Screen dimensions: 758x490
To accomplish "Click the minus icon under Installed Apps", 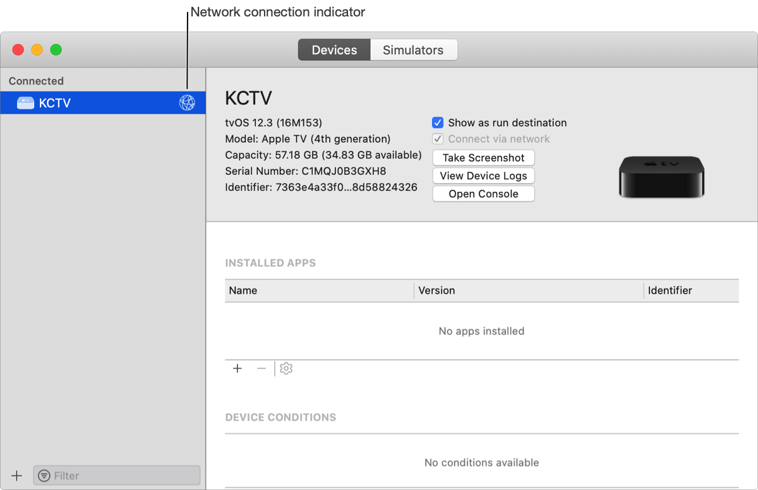I will 262,368.
